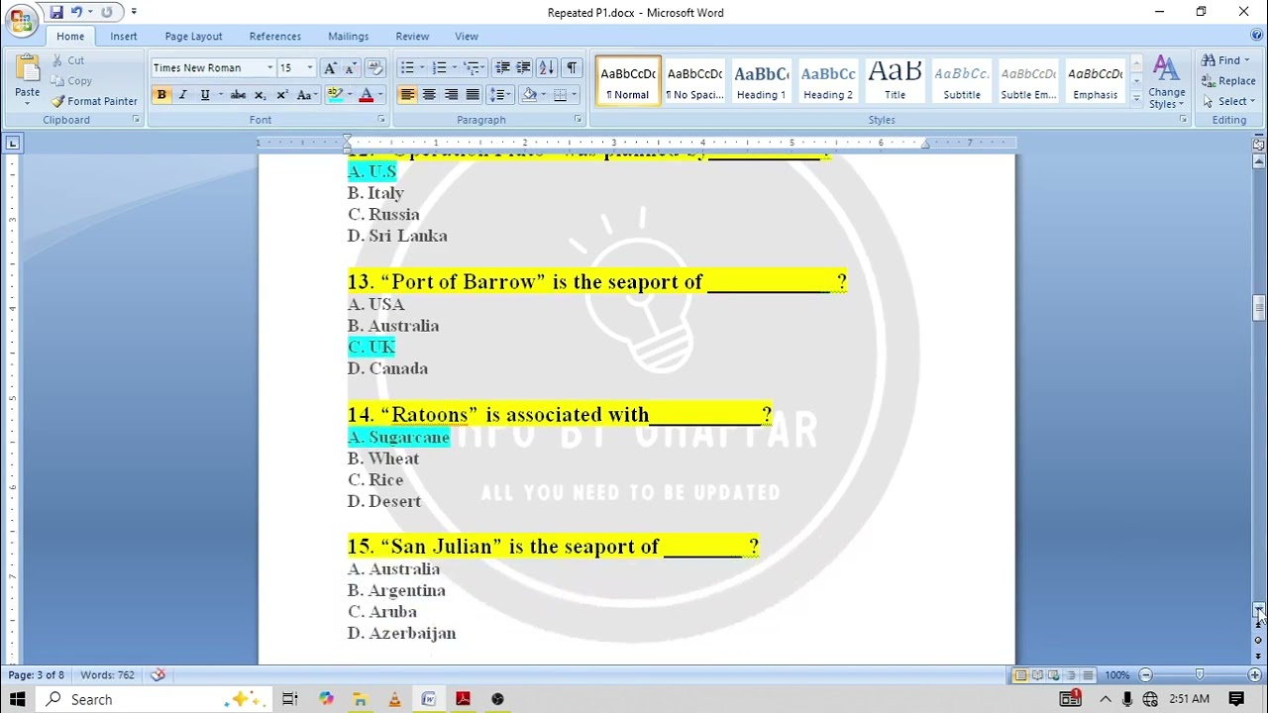
Task: Apply numbered list
Action: pyautogui.click(x=439, y=67)
